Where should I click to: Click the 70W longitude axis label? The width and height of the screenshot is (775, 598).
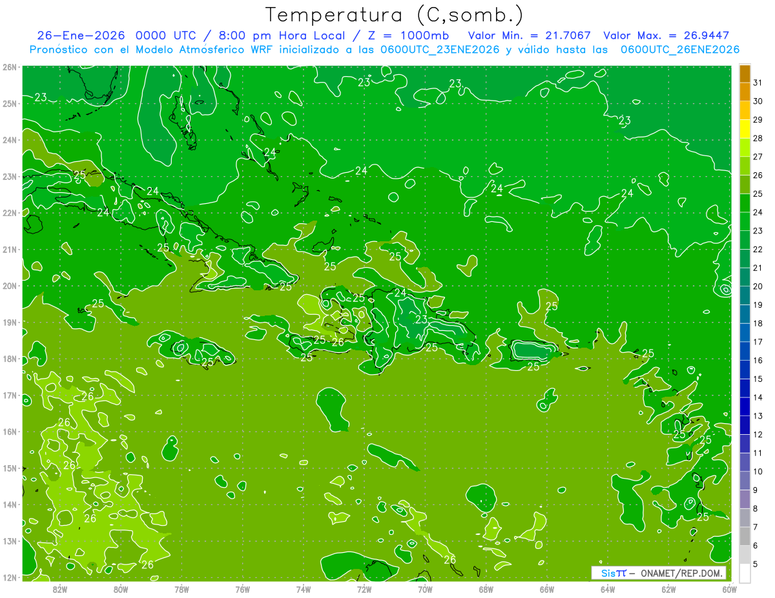pyautogui.click(x=425, y=589)
